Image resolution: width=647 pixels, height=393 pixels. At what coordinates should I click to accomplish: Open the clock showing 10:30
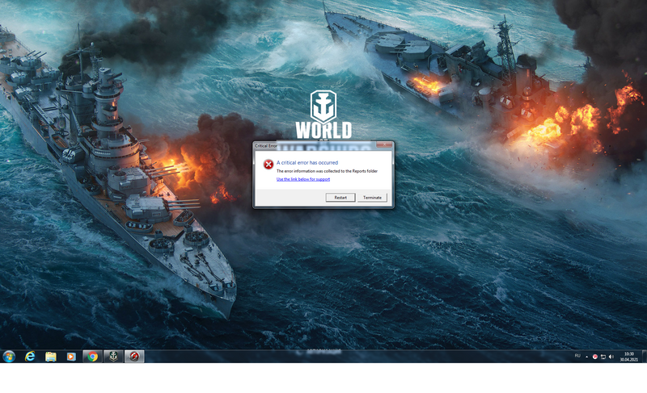point(629,357)
